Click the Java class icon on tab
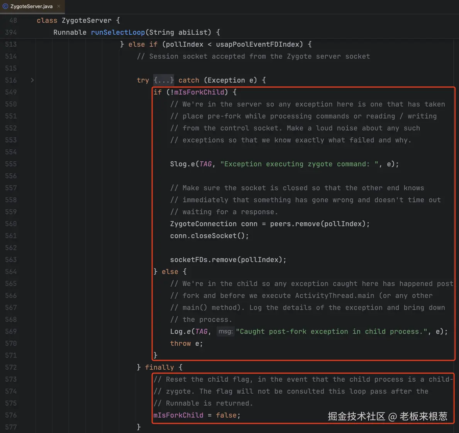Viewport: 459px width, 433px height. [x=5, y=6]
